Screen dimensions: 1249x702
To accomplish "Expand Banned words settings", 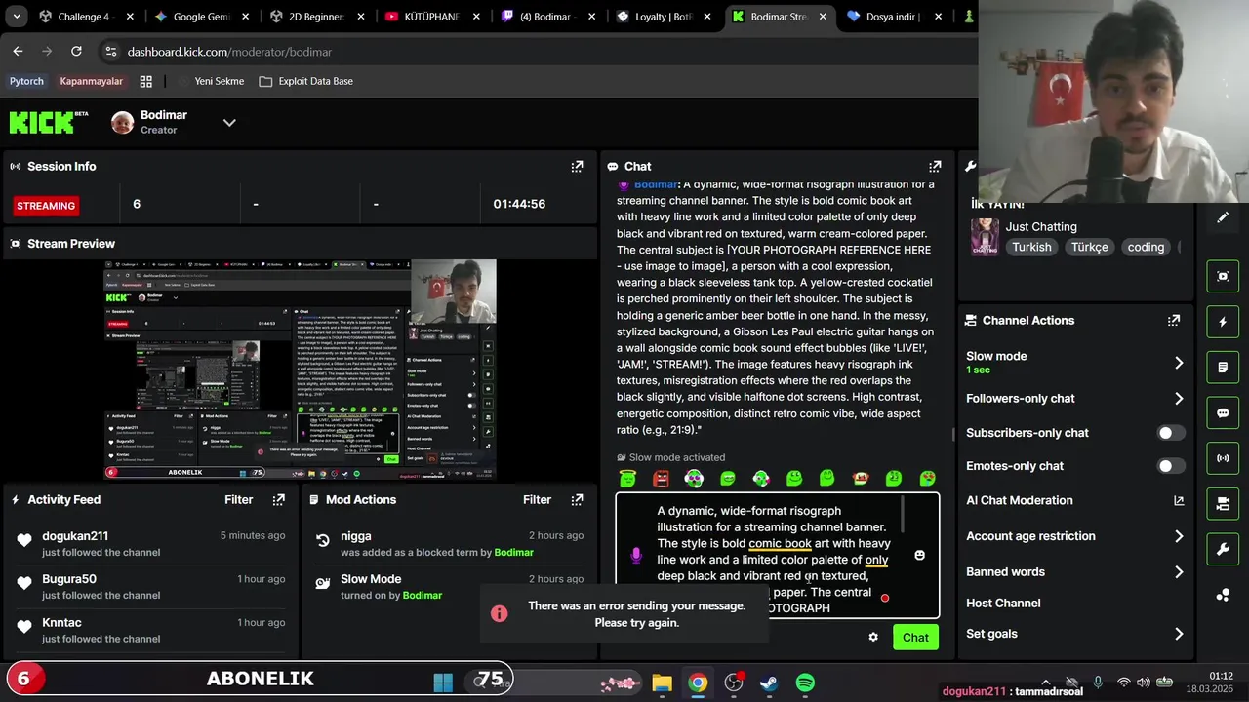I will point(1074,572).
